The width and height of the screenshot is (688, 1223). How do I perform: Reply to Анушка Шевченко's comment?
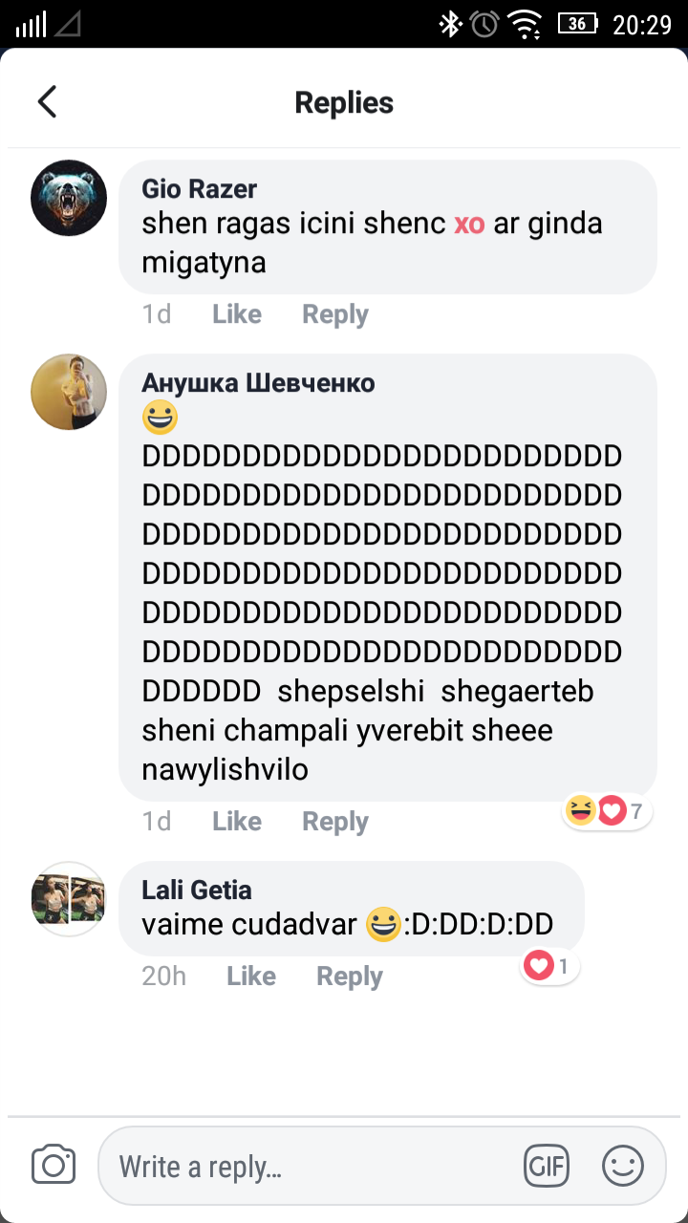point(334,822)
